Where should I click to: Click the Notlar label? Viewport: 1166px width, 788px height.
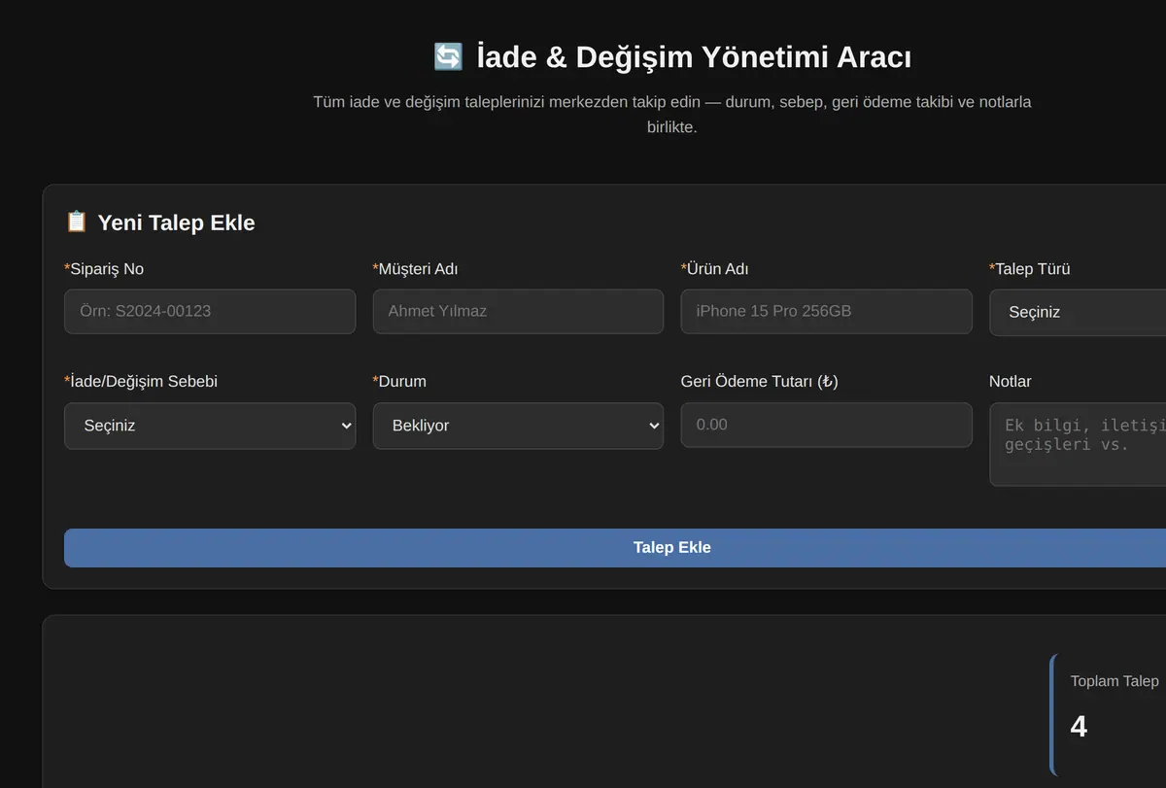[1011, 382]
